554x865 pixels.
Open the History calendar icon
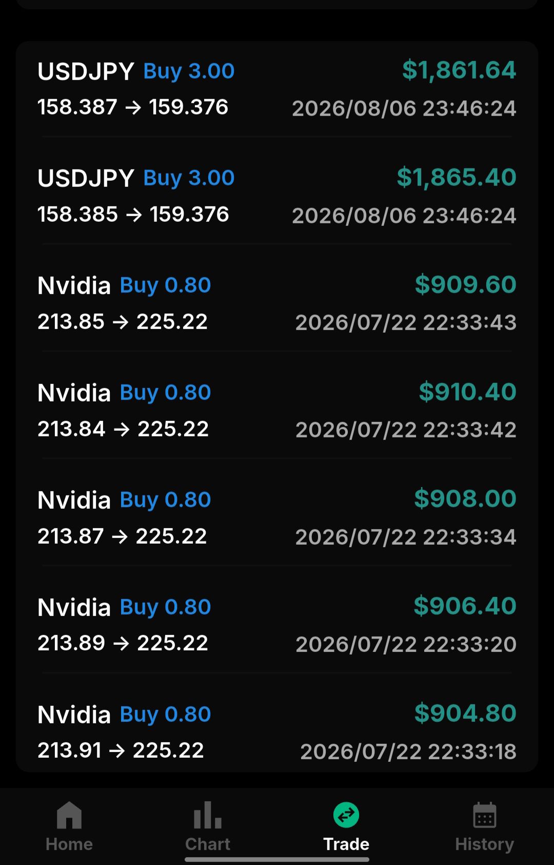pos(485,815)
